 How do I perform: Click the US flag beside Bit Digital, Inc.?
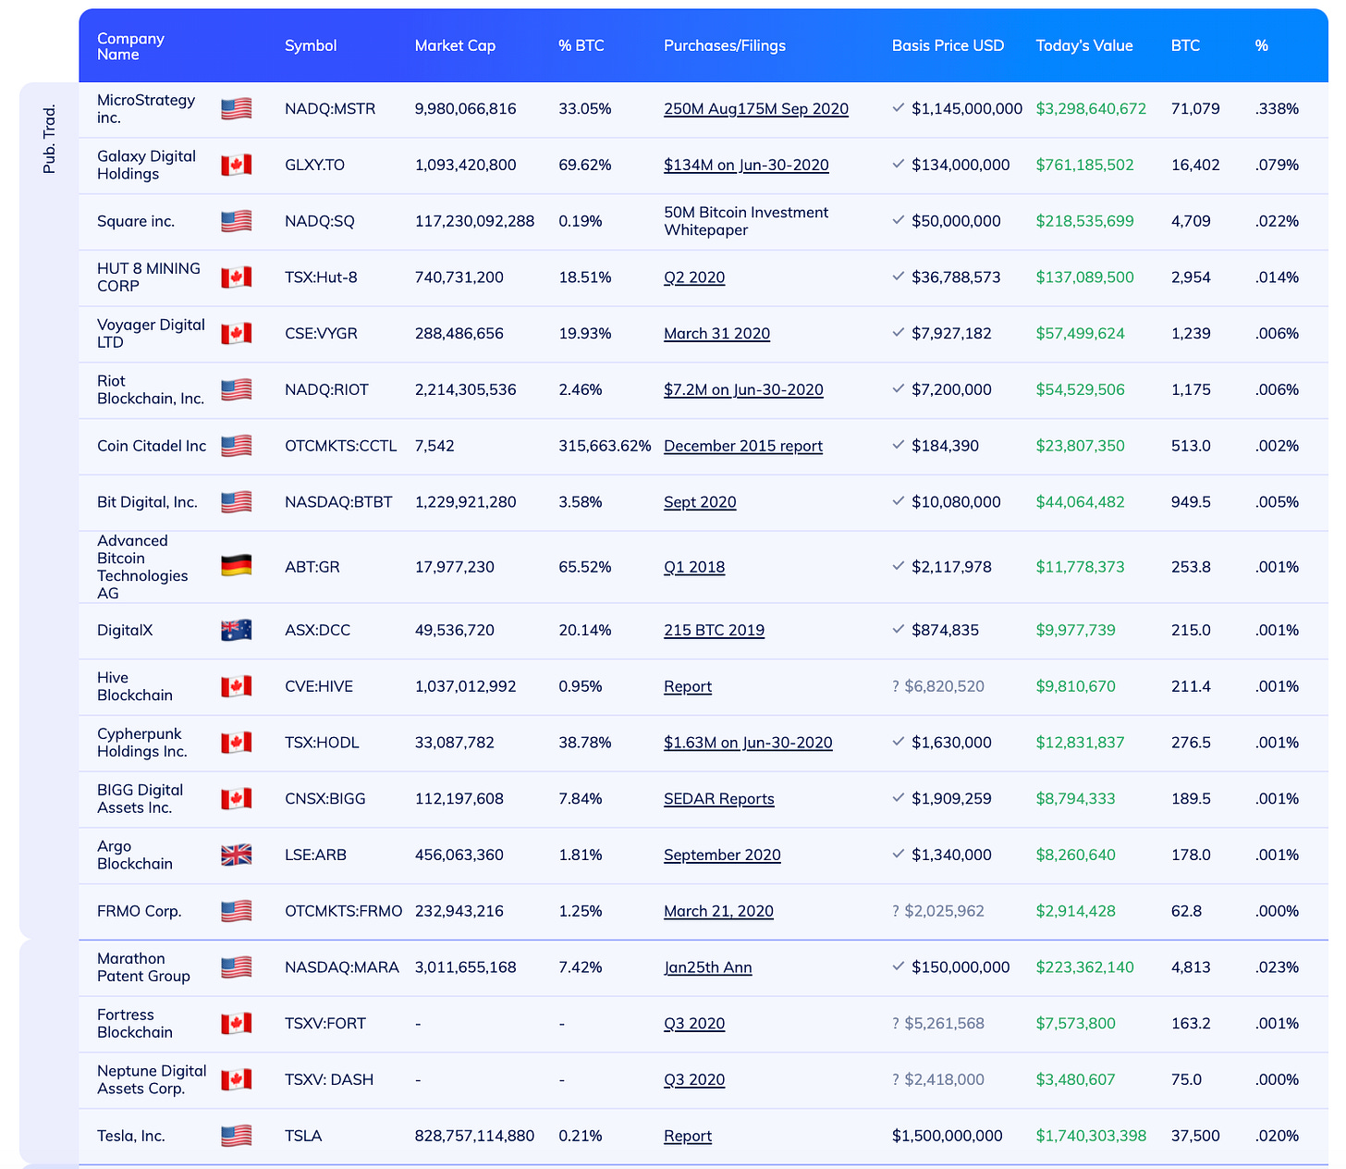point(236,502)
